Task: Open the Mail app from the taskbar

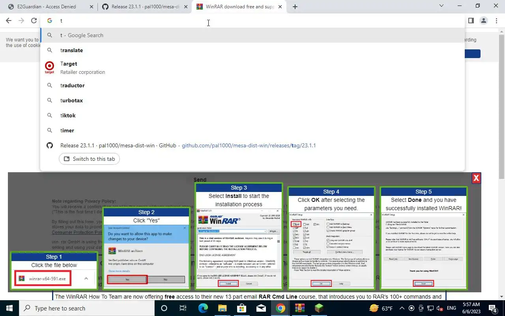Action: (x=261, y=308)
